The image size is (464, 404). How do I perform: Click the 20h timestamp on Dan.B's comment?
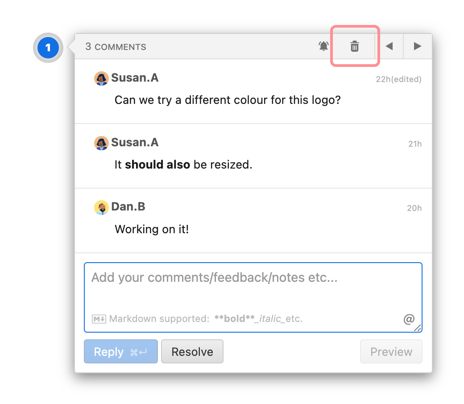point(414,208)
